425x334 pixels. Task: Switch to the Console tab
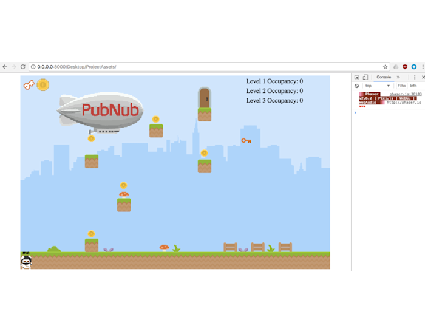tap(384, 77)
